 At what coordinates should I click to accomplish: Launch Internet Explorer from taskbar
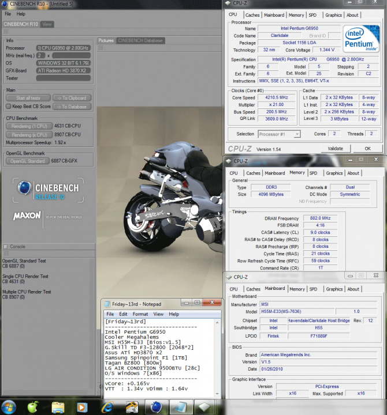pos(107,407)
